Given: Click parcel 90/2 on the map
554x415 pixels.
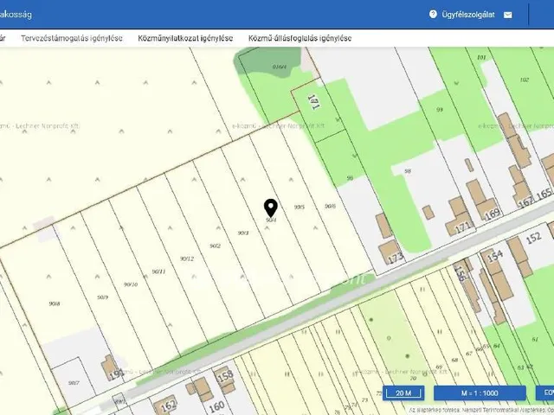Looking at the screenshot, I should click(x=215, y=246).
